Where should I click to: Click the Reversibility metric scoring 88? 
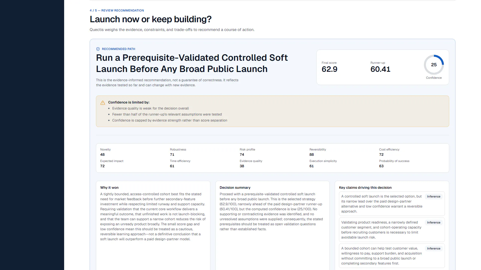coord(318,152)
